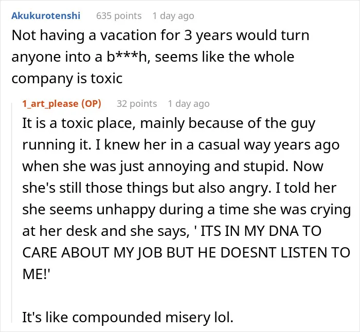Open the OP reply's "1 day ago" timestamp
Viewport: 360px width, 332px height.
tap(189, 104)
